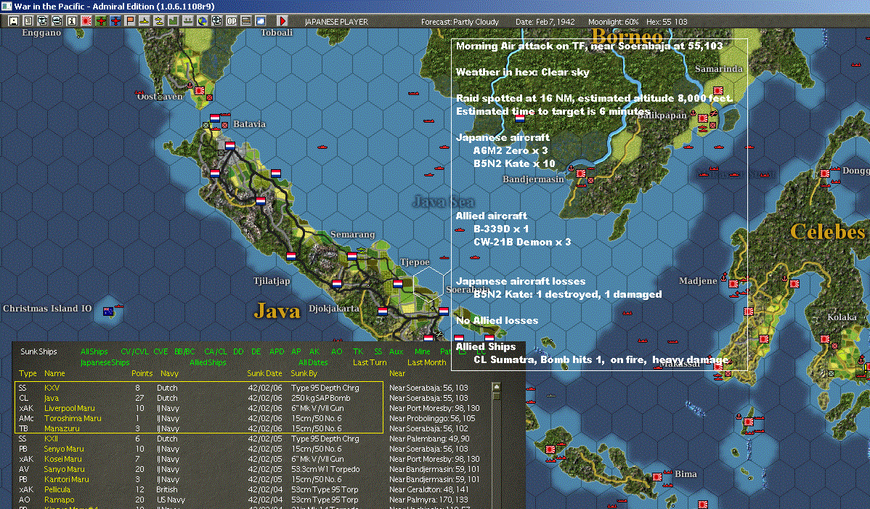
Task: Toggle the CV/CVL ship type filter
Action: (134, 351)
